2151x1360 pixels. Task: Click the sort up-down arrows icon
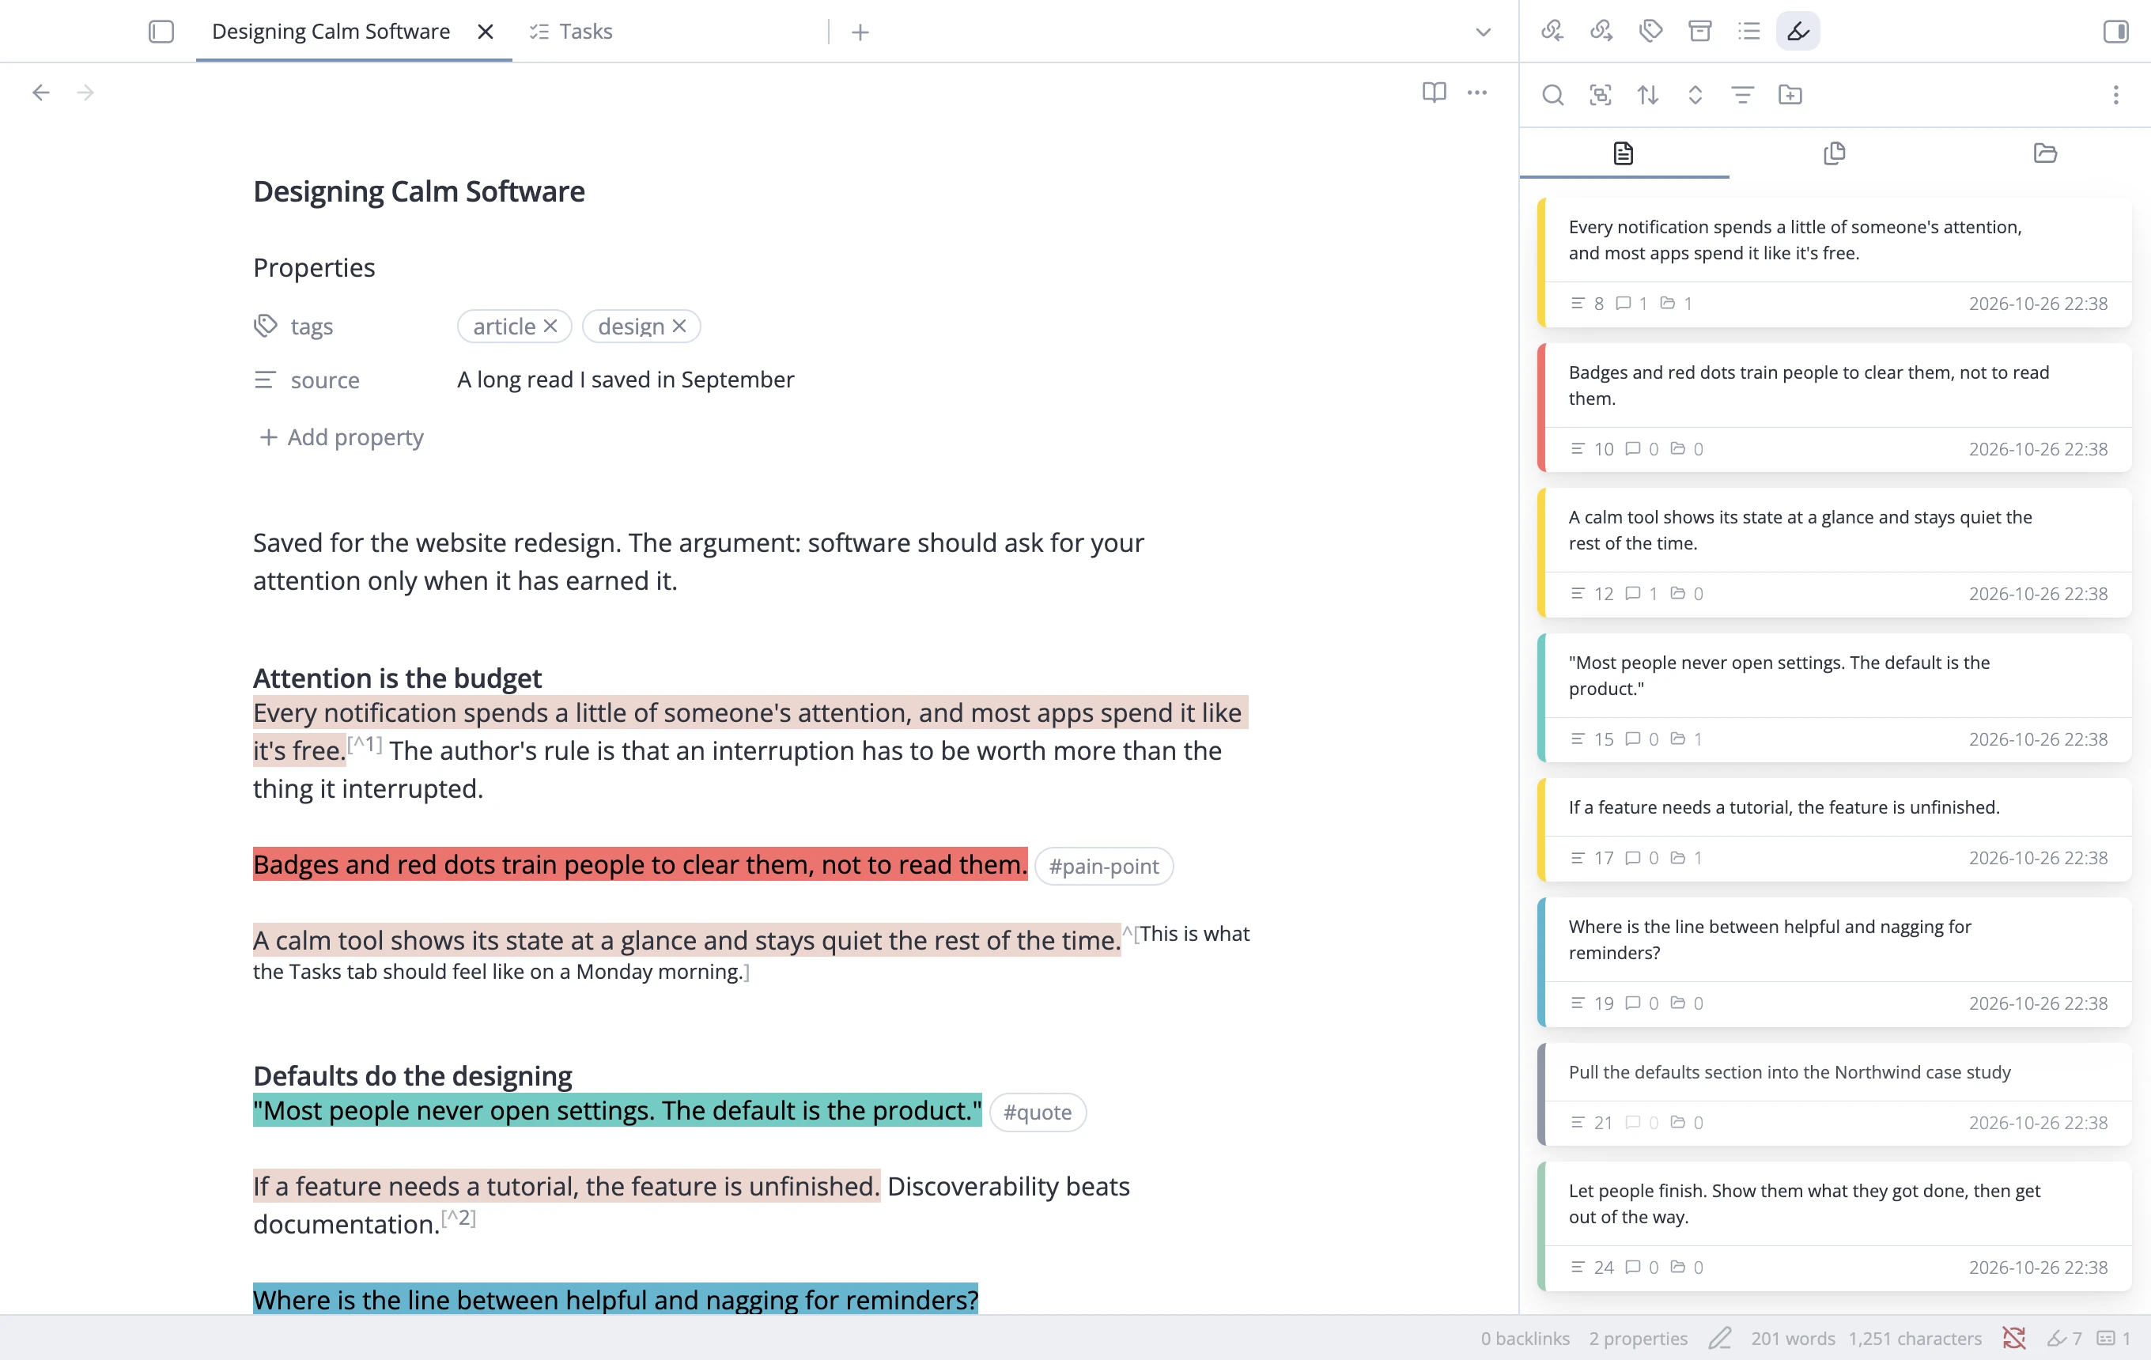(1648, 95)
